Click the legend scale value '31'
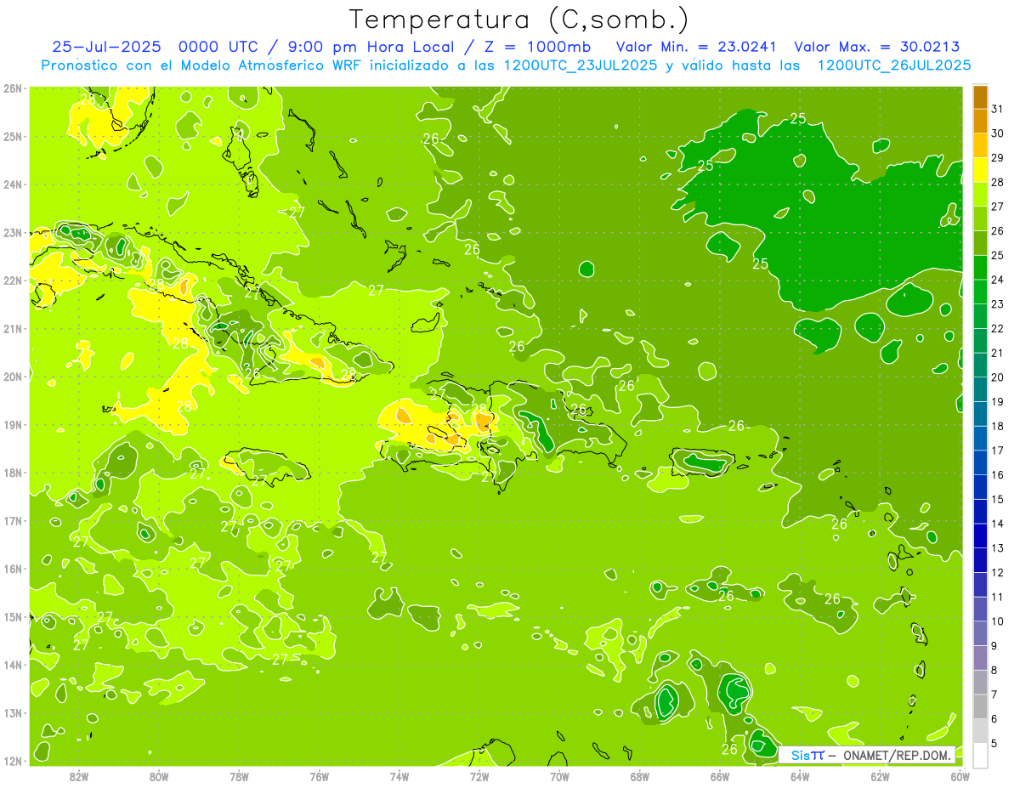The width and height of the screenshot is (1020, 788). [997, 109]
